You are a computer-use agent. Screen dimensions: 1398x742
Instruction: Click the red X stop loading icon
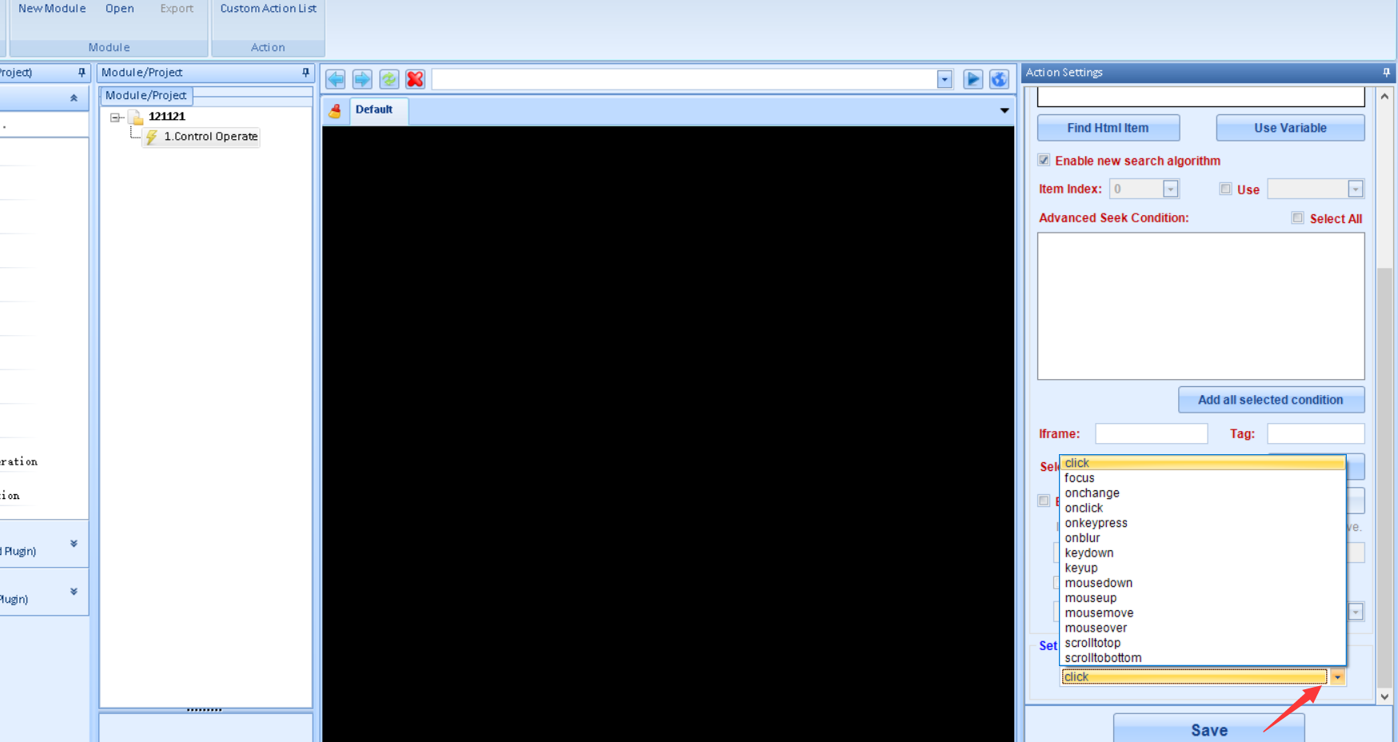pos(415,79)
